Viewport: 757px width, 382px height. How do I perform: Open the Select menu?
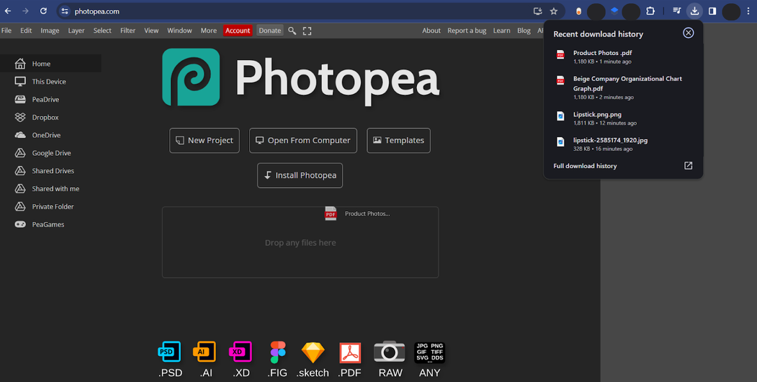pos(102,30)
